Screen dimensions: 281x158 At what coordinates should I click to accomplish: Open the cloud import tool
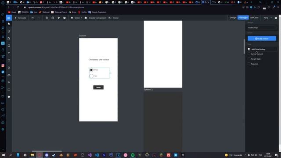(9, 75)
